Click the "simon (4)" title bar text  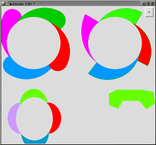pos(21,4)
